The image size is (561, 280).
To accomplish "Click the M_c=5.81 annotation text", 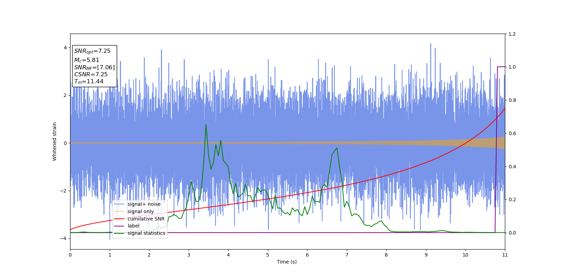I will 87,60.
